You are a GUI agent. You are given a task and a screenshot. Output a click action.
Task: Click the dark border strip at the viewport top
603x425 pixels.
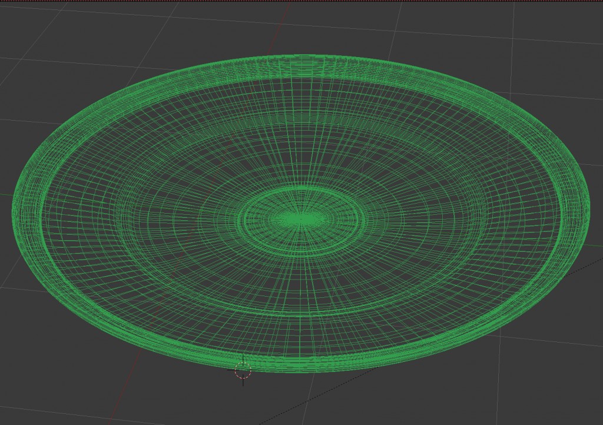tap(301, 1)
